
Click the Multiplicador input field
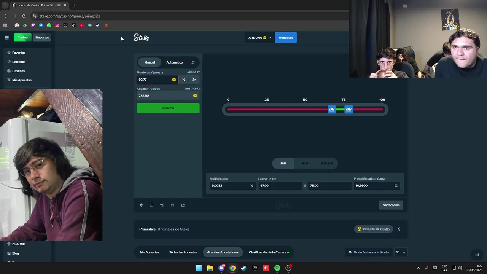pyautogui.click(x=232, y=186)
